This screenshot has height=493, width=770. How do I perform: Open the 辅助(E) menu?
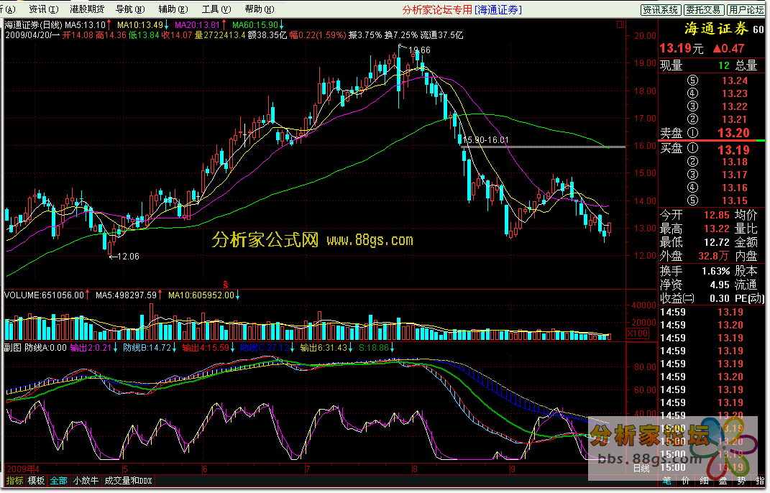(x=173, y=9)
